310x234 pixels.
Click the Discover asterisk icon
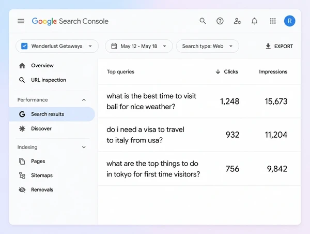pyautogui.click(x=22, y=128)
